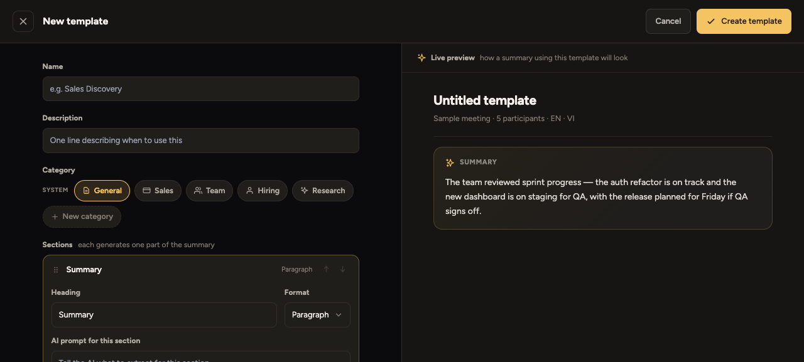Image resolution: width=804 pixels, height=362 pixels.
Task: Click the Cancel button
Action: (668, 21)
